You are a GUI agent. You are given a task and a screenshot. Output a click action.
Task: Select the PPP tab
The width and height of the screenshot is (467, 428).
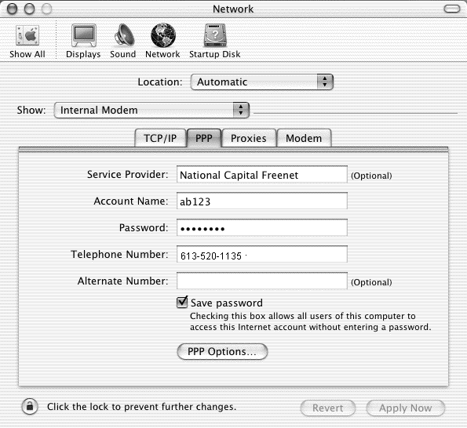[204, 138]
